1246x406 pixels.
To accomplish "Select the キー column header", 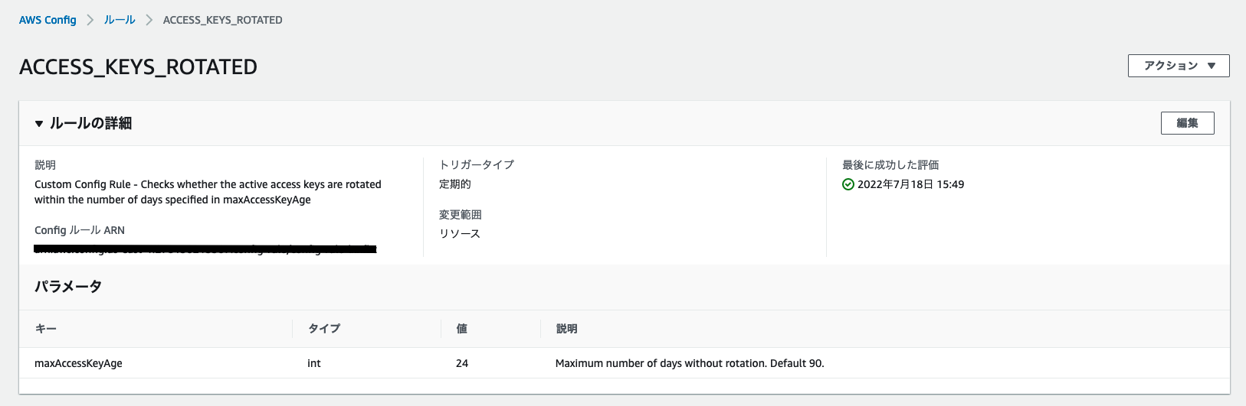I will (46, 329).
